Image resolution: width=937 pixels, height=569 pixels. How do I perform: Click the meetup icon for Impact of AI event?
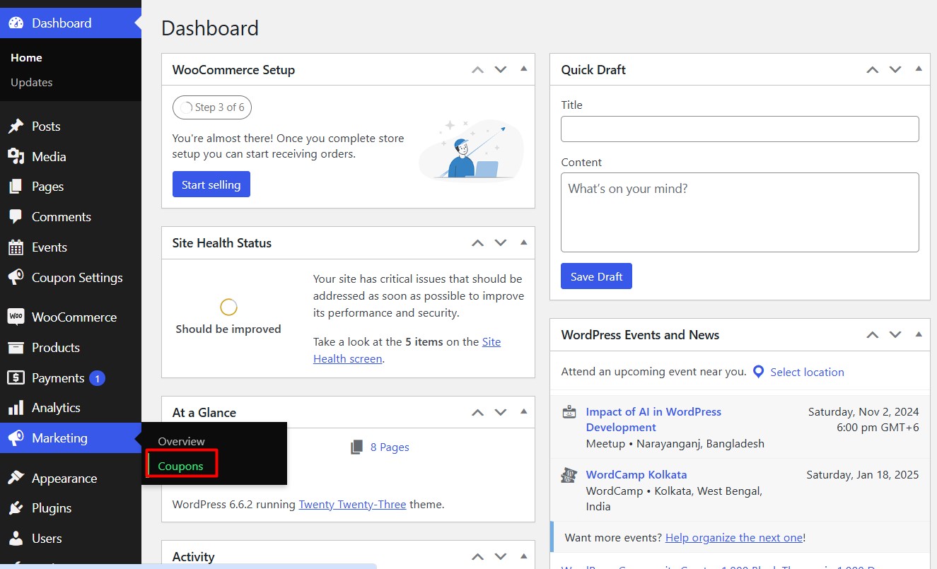(x=569, y=412)
